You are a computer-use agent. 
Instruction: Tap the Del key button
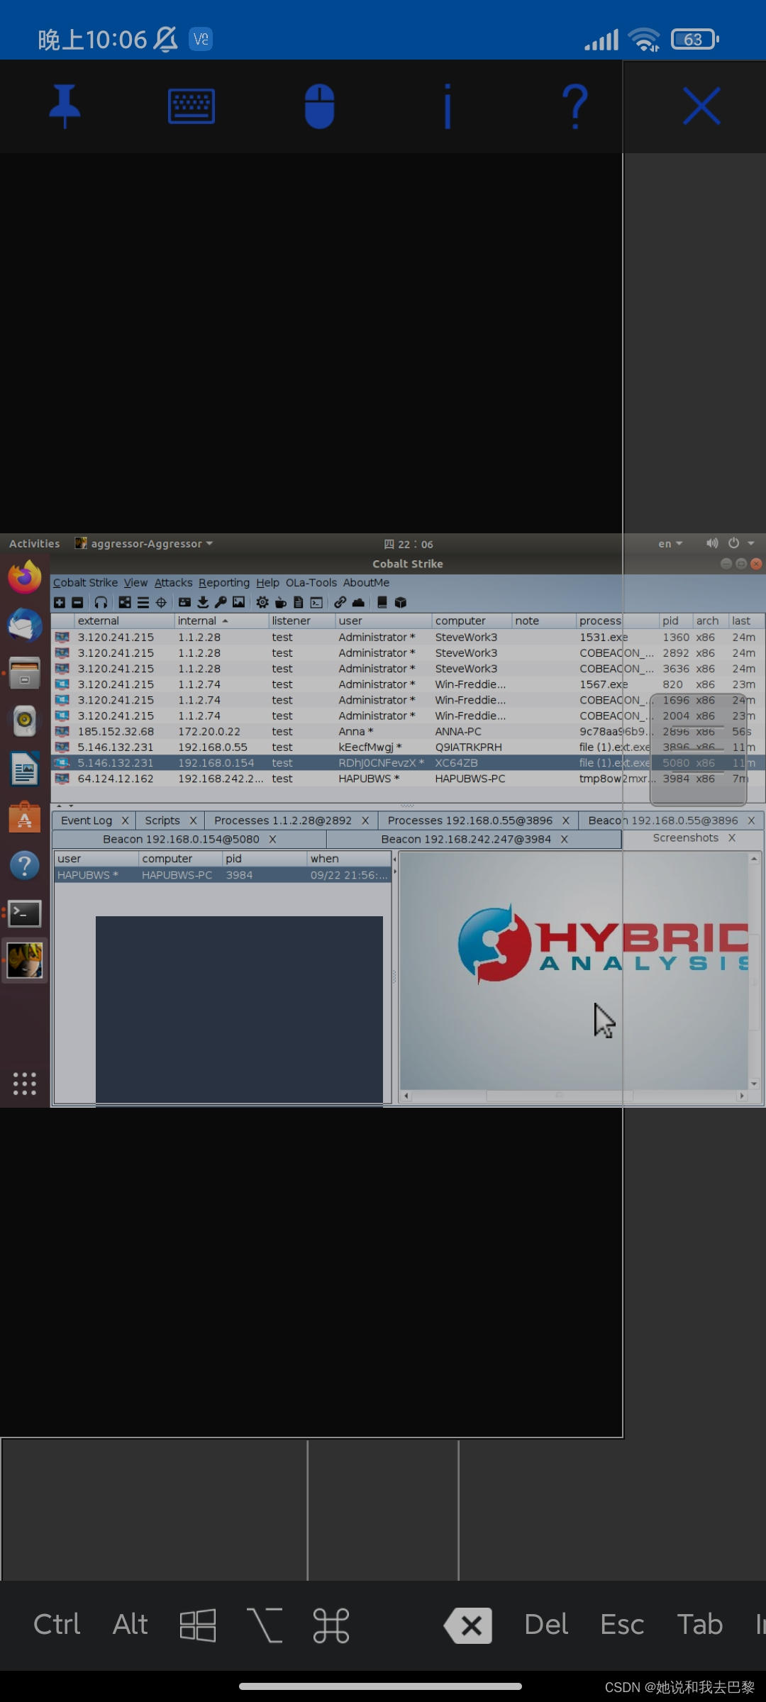tap(546, 1624)
